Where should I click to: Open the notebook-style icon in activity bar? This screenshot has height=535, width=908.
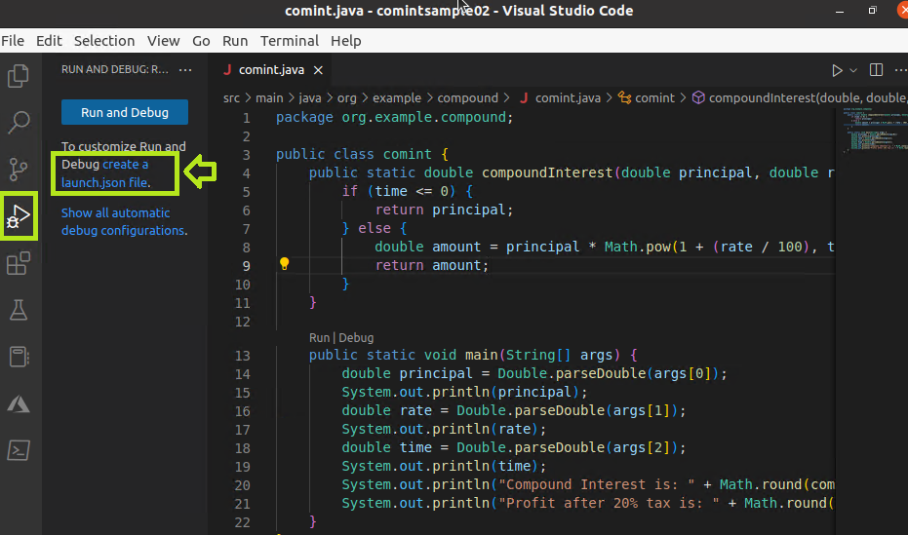tap(19, 357)
